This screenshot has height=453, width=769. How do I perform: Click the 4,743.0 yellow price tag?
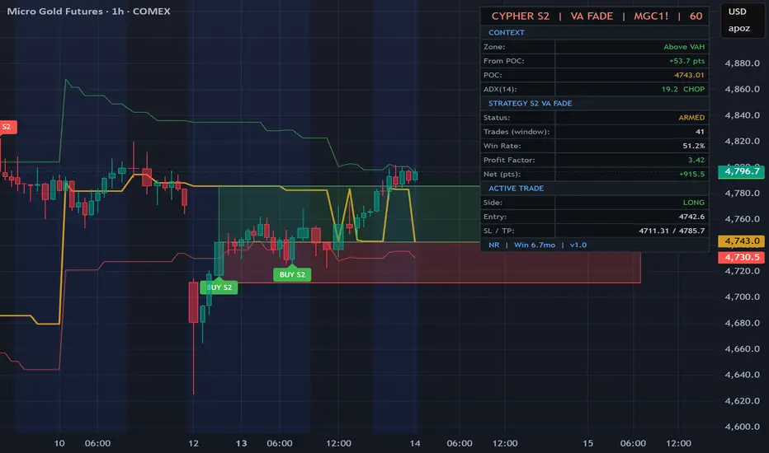(x=741, y=241)
